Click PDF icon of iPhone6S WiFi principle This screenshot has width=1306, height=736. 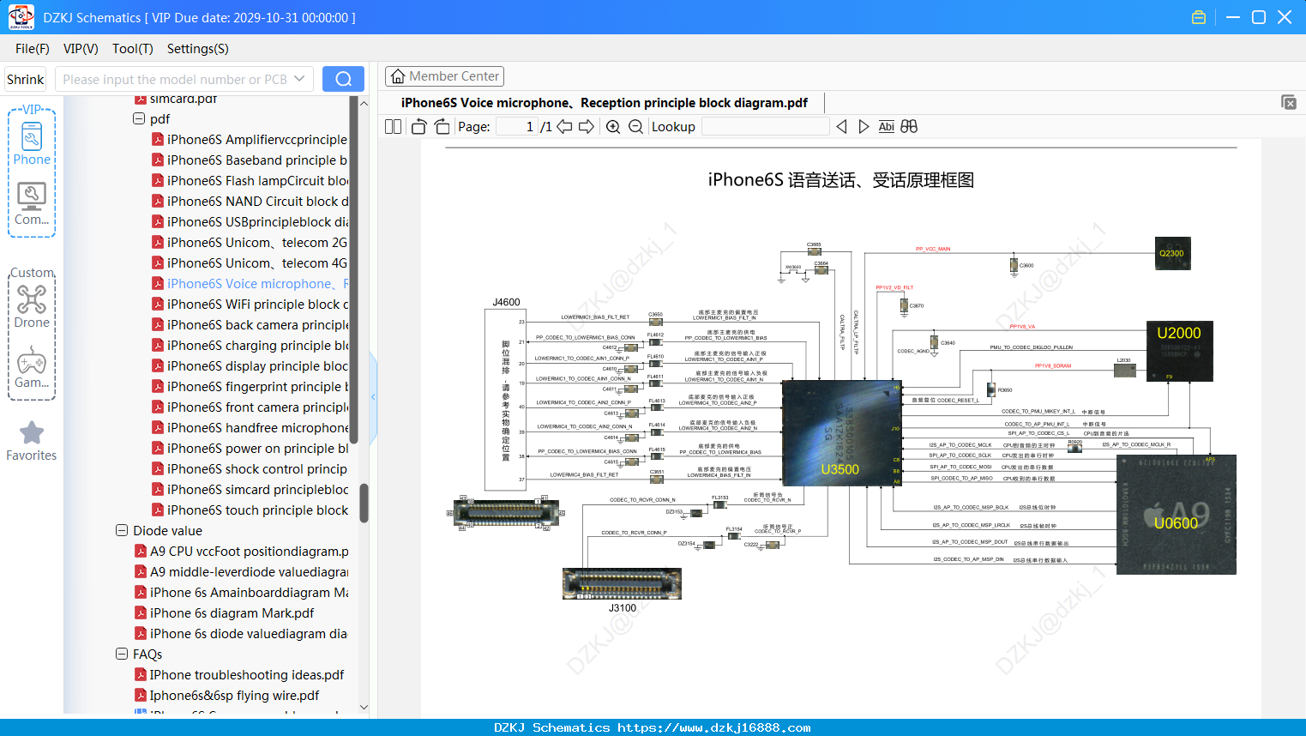pos(158,305)
